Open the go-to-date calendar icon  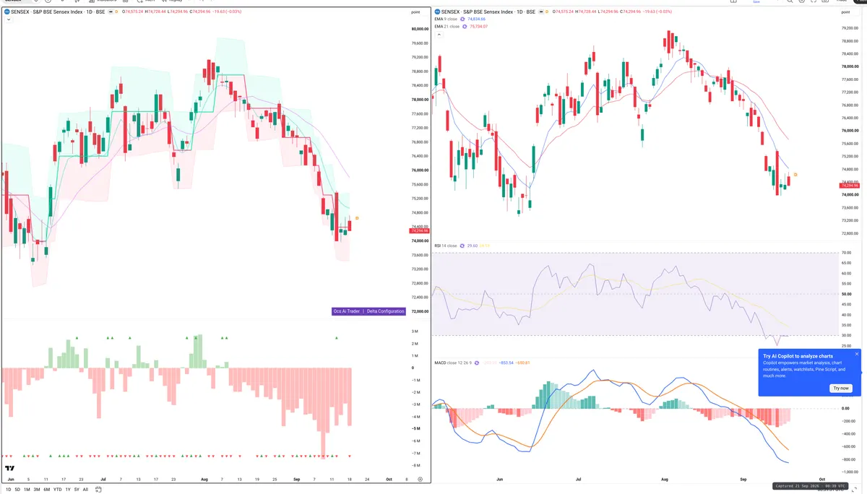97,489
